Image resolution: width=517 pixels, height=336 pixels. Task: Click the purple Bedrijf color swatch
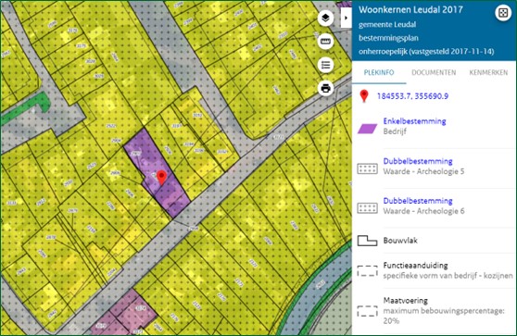[367, 129]
